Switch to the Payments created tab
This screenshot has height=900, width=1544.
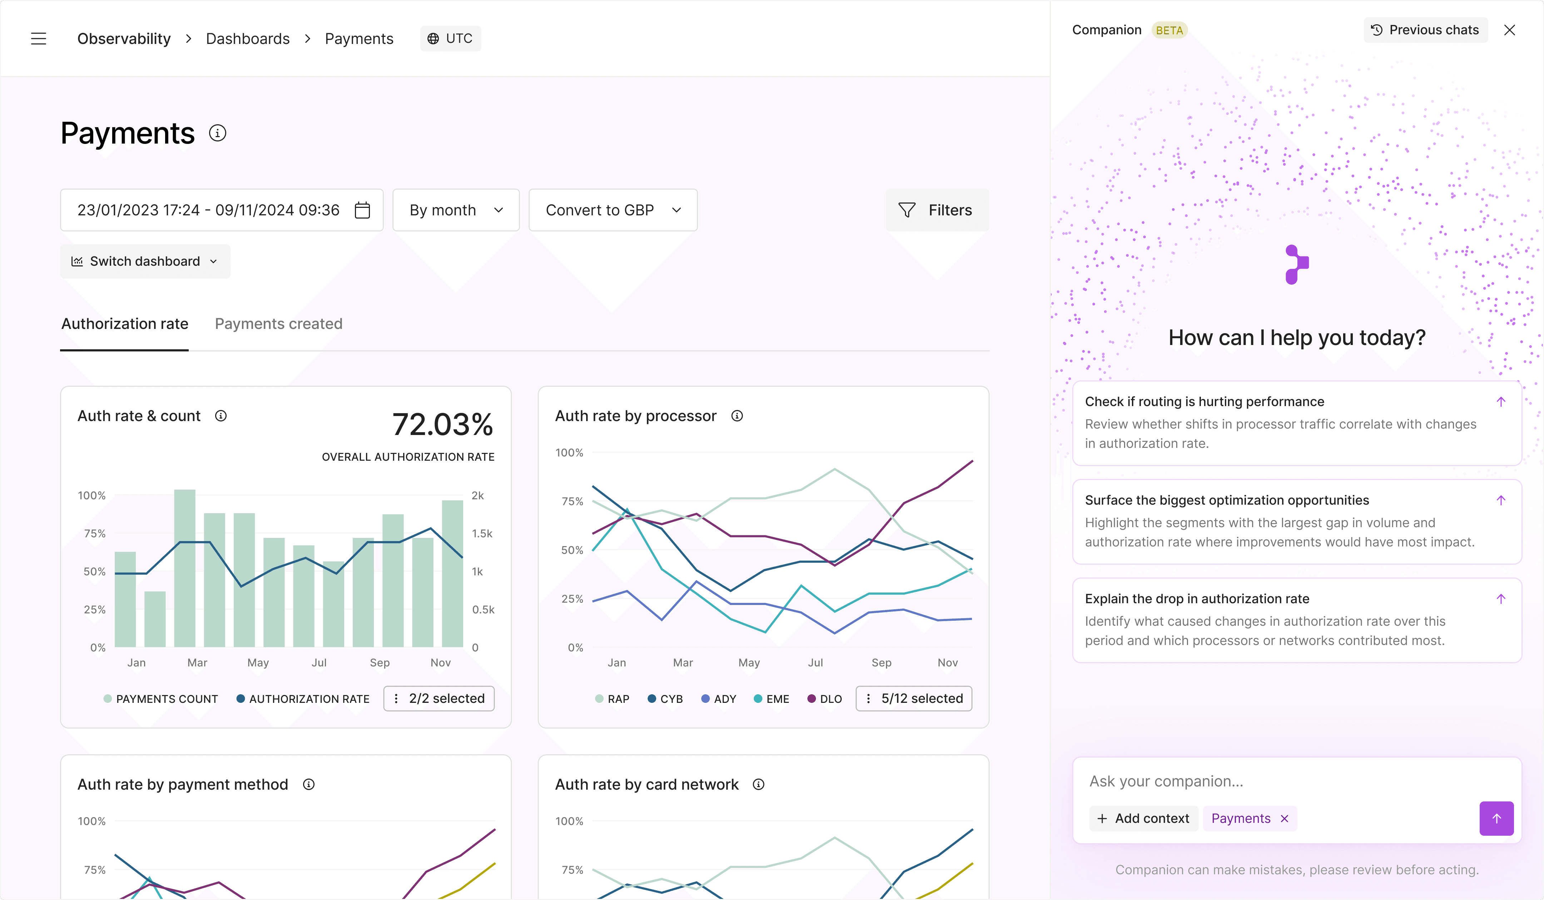[278, 324]
